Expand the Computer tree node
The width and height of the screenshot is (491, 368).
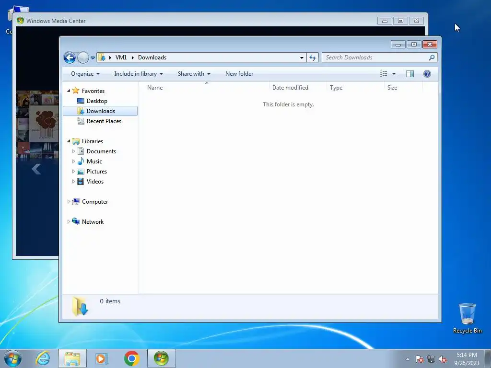(x=69, y=202)
